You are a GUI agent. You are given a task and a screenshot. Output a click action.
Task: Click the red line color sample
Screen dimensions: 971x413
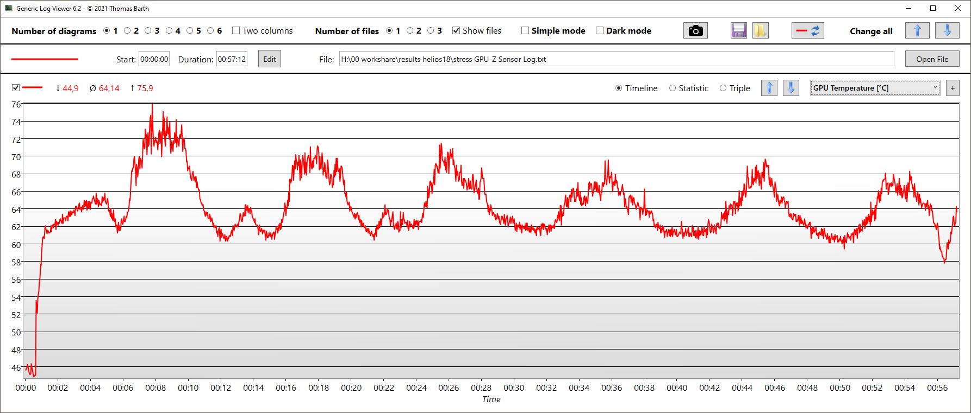45,59
